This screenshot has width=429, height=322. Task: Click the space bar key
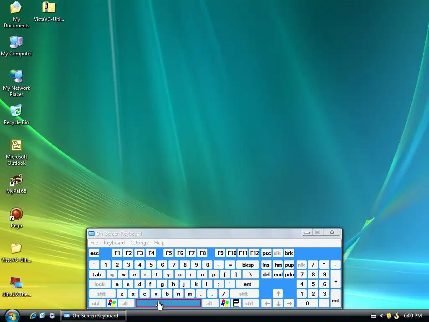(x=168, y=303)
